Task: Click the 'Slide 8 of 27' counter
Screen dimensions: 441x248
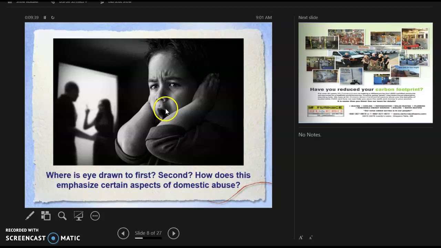Action: 148,233
